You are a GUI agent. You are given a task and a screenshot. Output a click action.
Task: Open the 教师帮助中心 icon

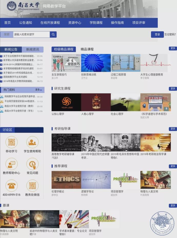point(12,164)
